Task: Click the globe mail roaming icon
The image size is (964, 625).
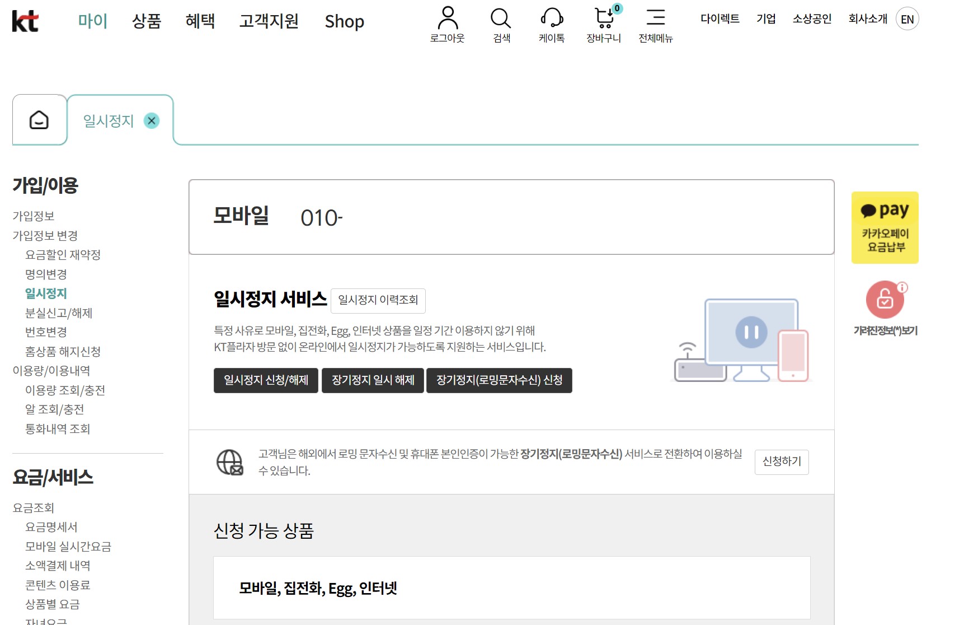Action: [230, 462]
